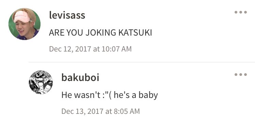
Task: Select the 'ARE YOU JOKING KATSUKI' comment
Action: [100, 33]
